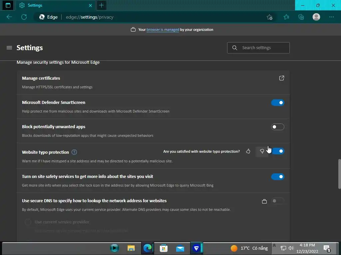Click 'Use secure DNS to specify' heading
341x255 pixels.
[x=94, y=201]
